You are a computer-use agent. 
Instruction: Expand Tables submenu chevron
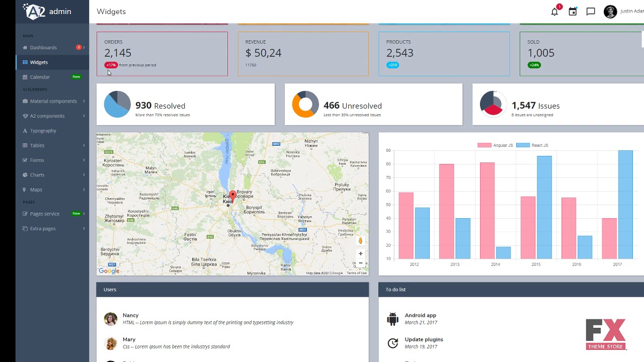(x=84, y=145)
